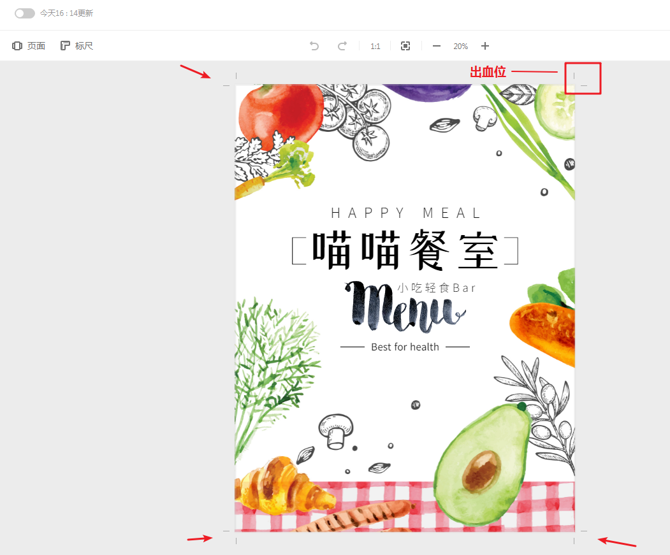The width and height of the screenshot is (670, 555).
Task: Click the 今天16:14更新 status text
Action: point(66,13)
